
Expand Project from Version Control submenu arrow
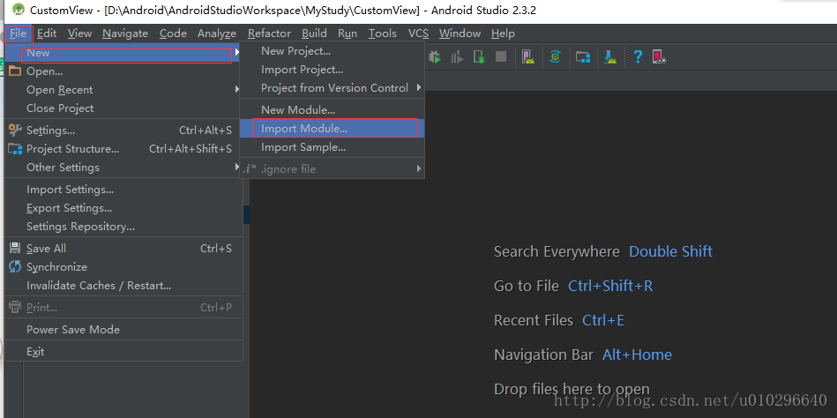click(x=419, y=87)
